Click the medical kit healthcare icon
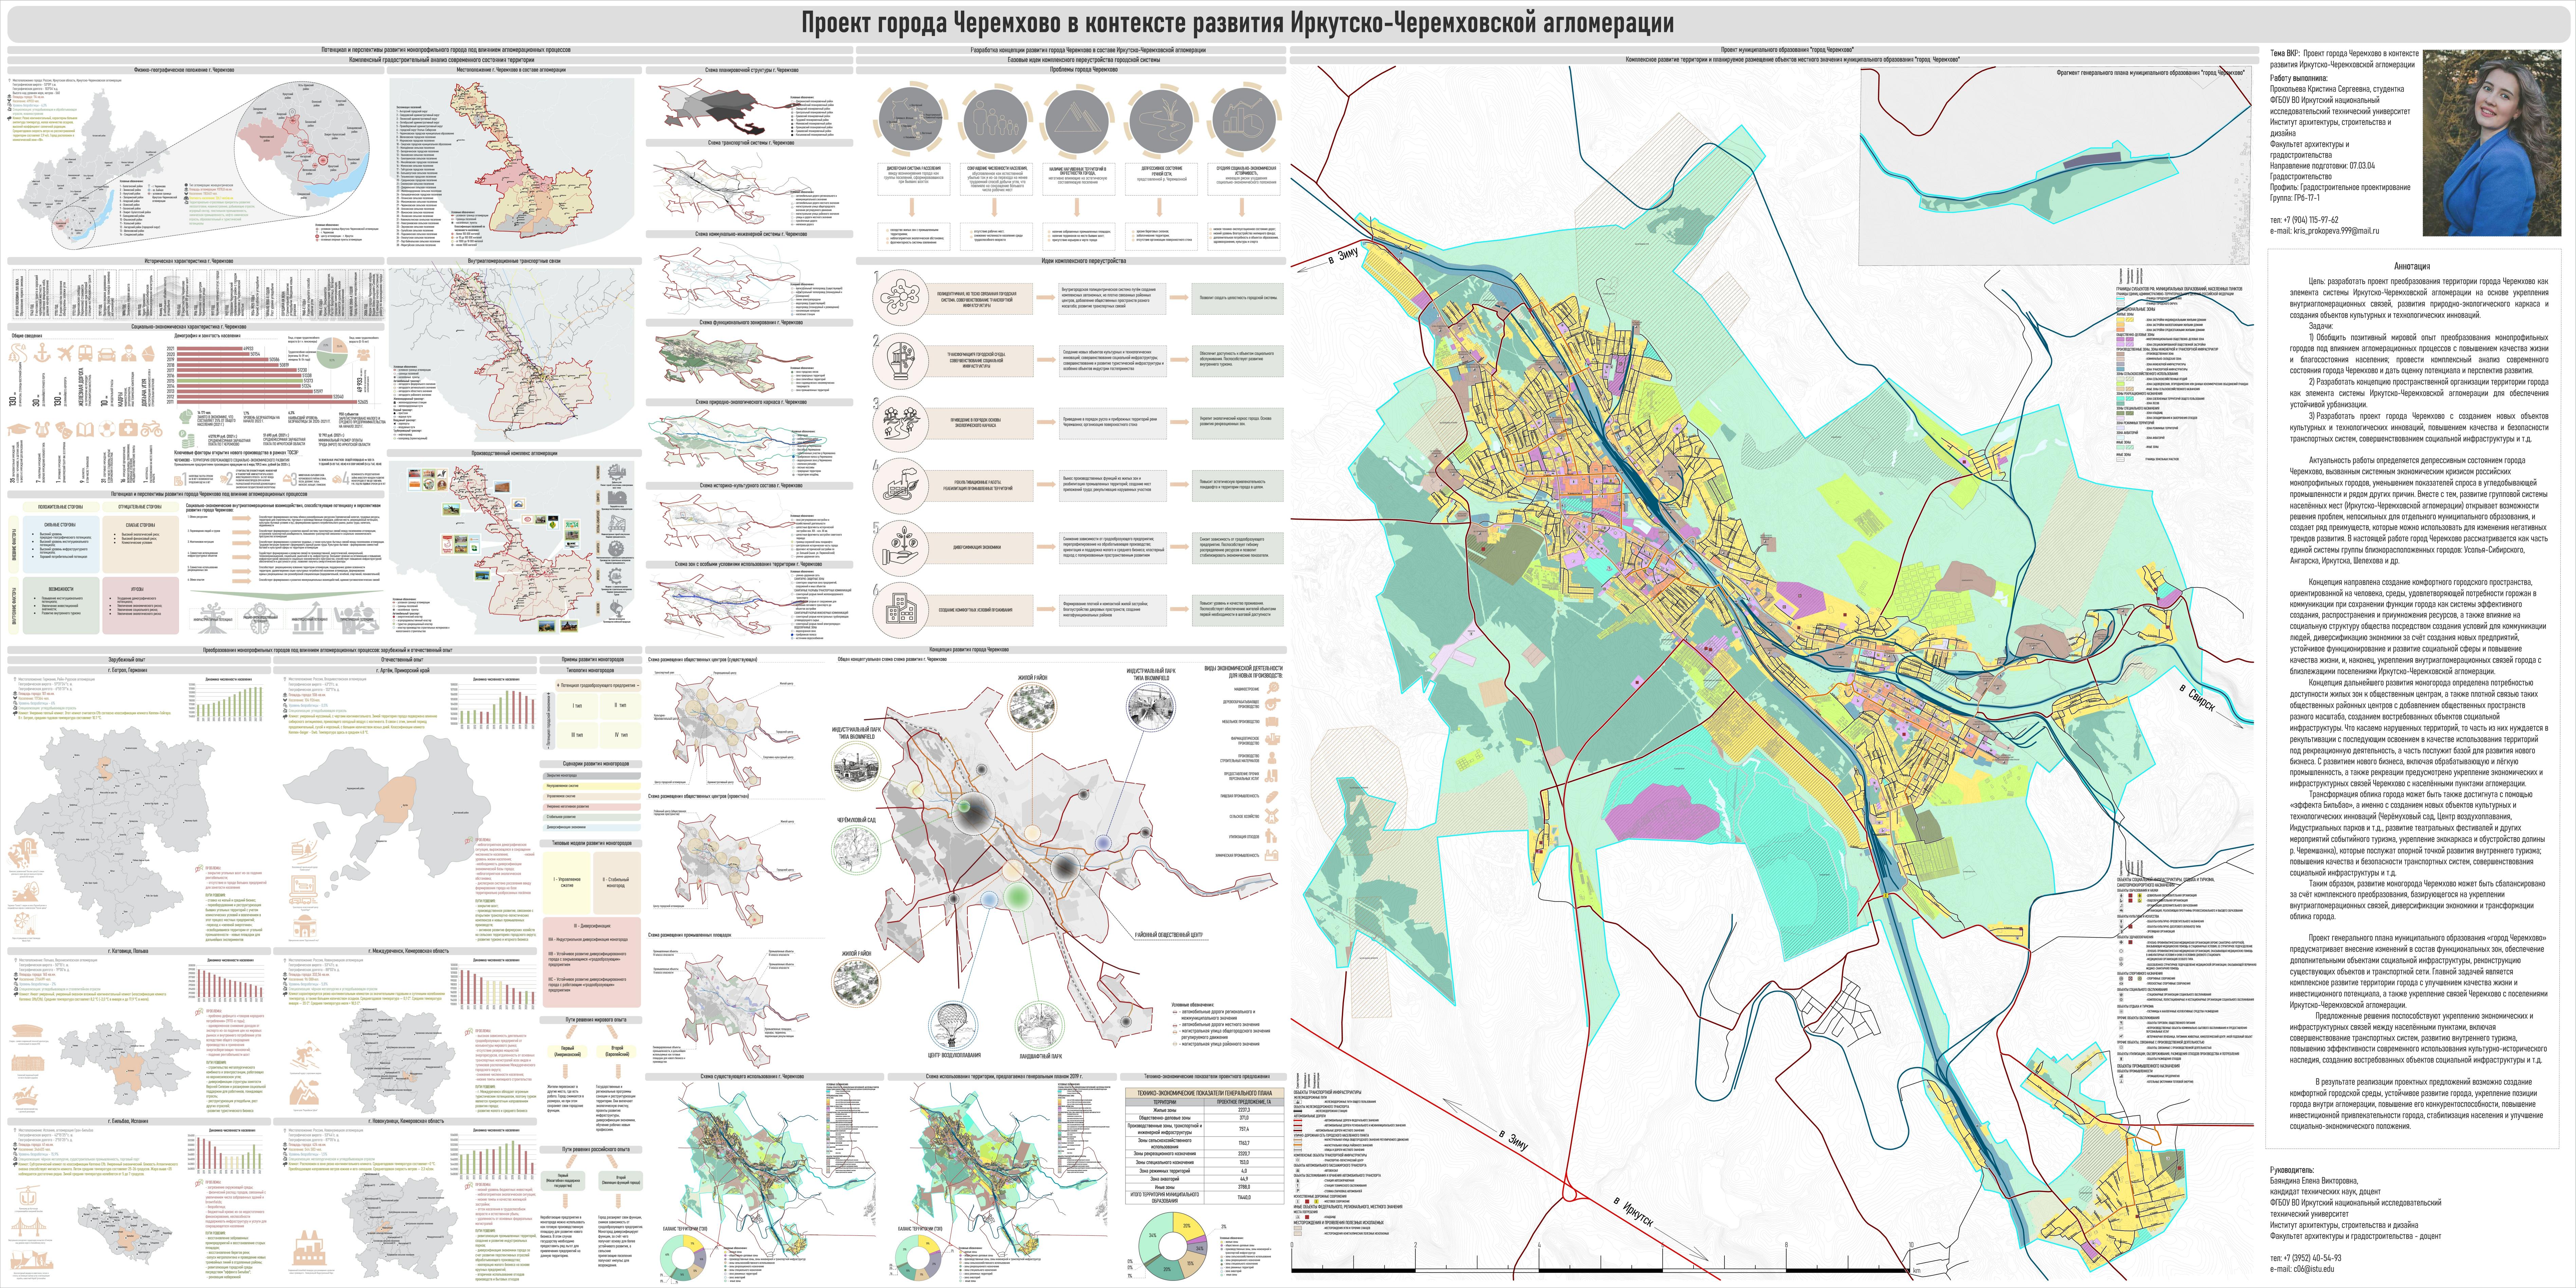 tap(128, 428)
